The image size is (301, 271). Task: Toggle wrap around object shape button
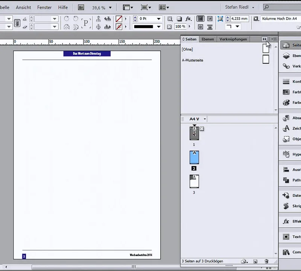[201, 27]
